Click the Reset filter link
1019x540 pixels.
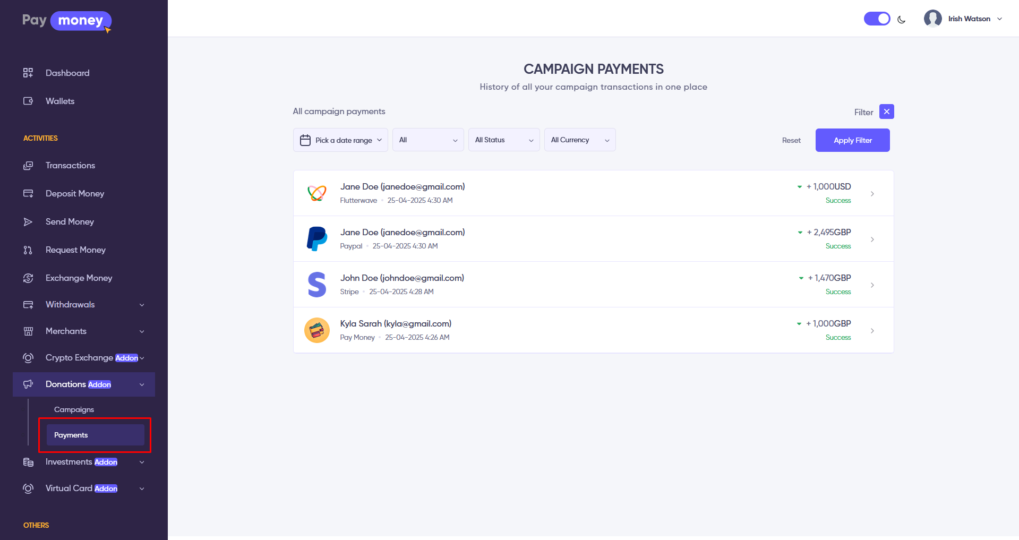791,140
